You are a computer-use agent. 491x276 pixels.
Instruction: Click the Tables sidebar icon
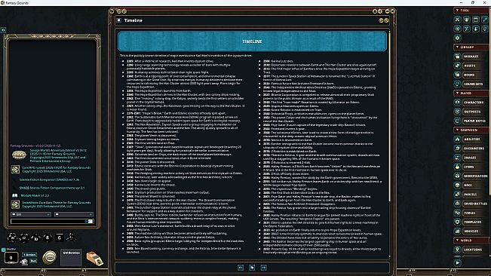pos(458,213)
